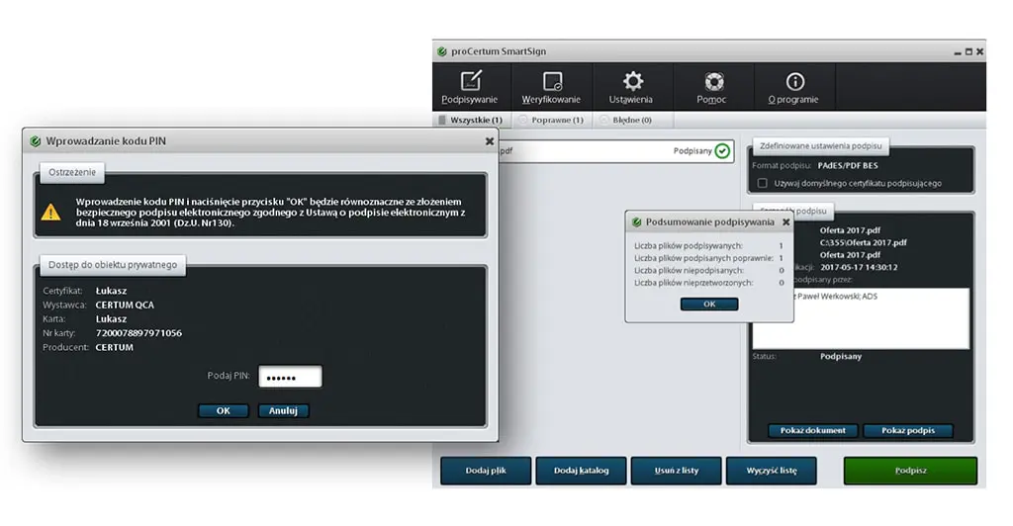Click the yellow warning triangle icon
Screen dimensions: 1013x526
(x=50, y=212)
